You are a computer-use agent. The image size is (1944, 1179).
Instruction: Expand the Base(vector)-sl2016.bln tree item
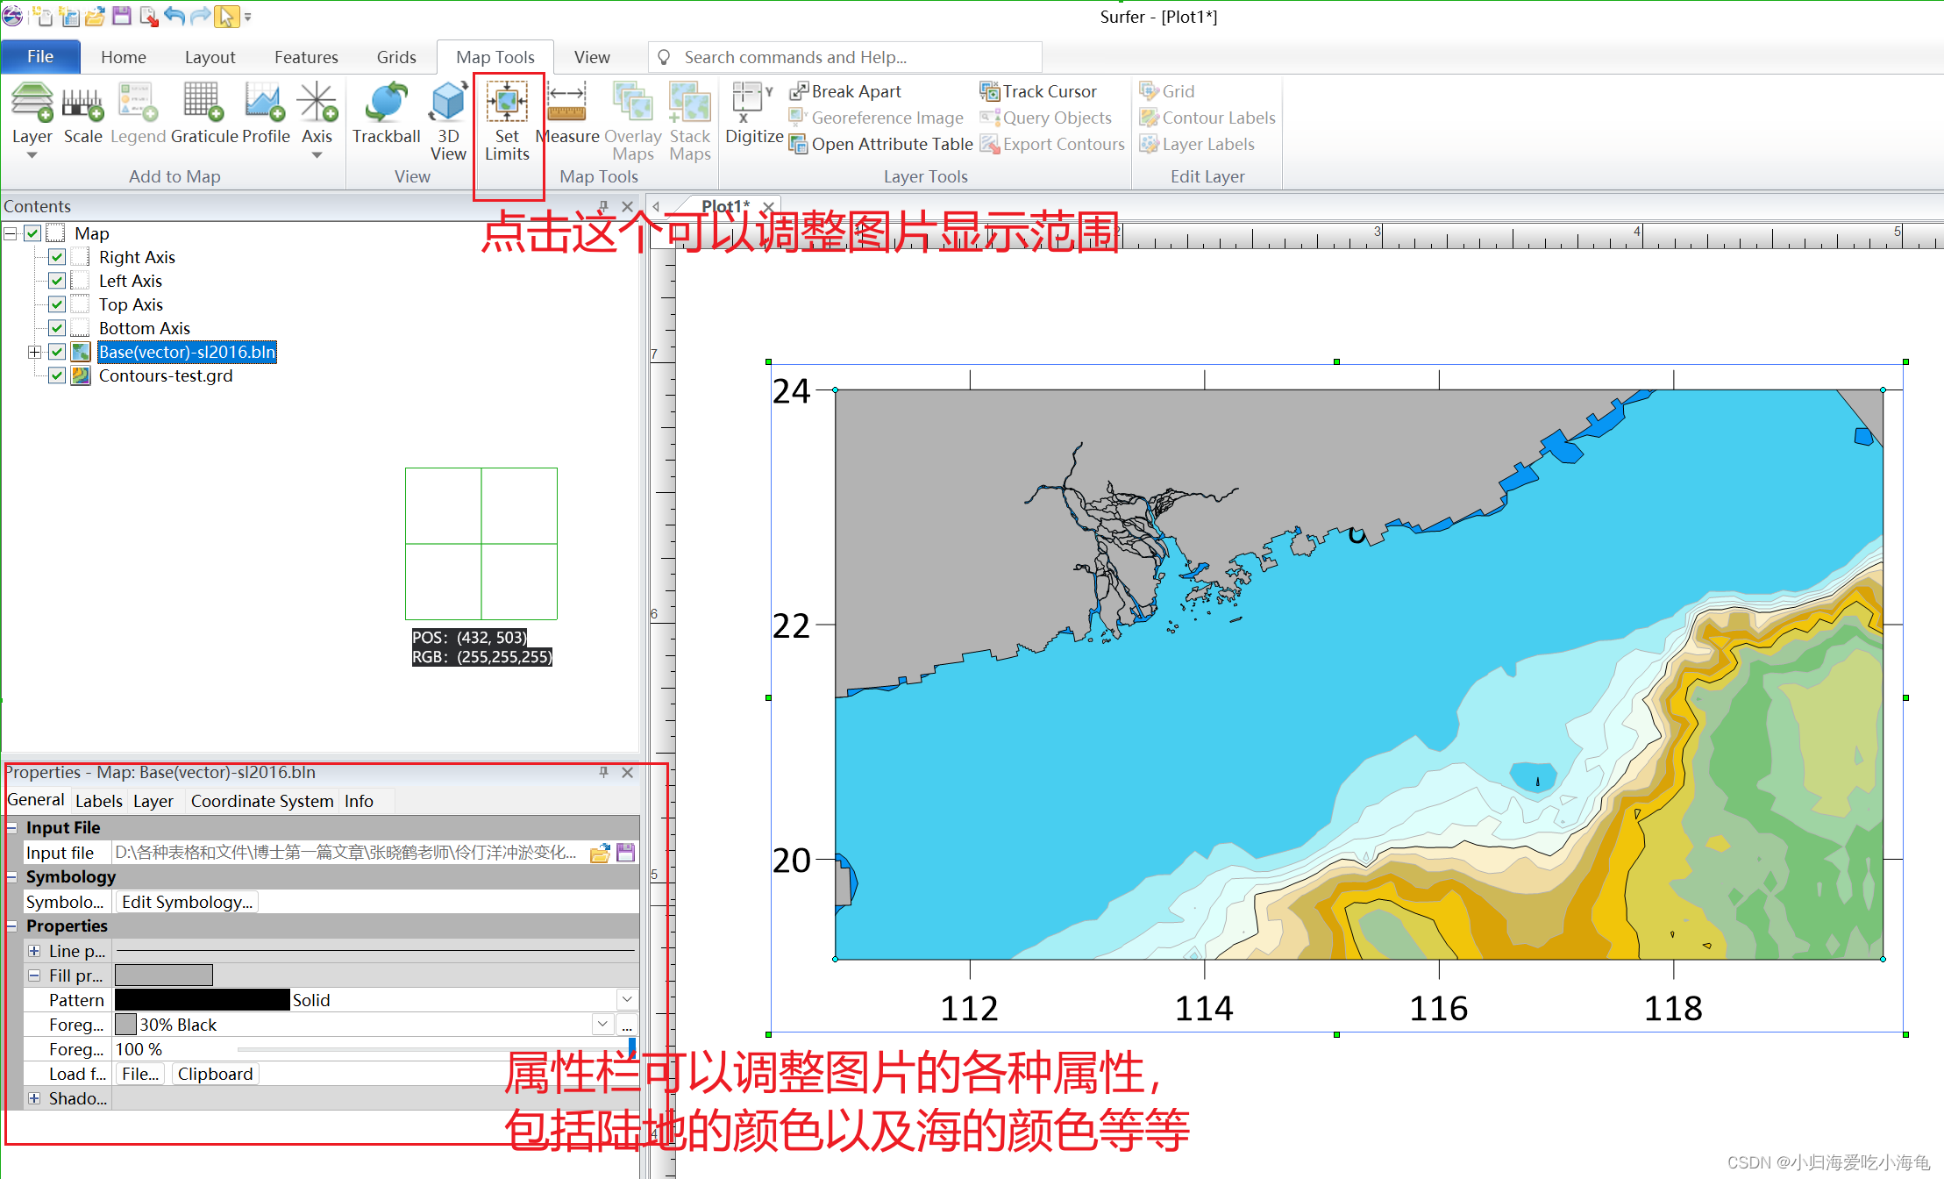coord(34,351)
